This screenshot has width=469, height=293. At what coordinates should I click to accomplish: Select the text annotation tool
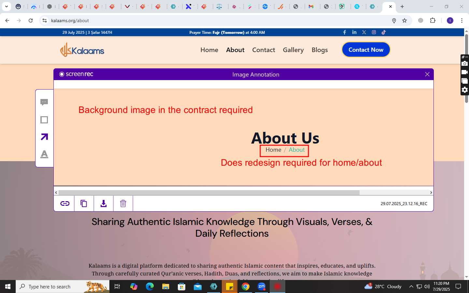click(44, 154)
